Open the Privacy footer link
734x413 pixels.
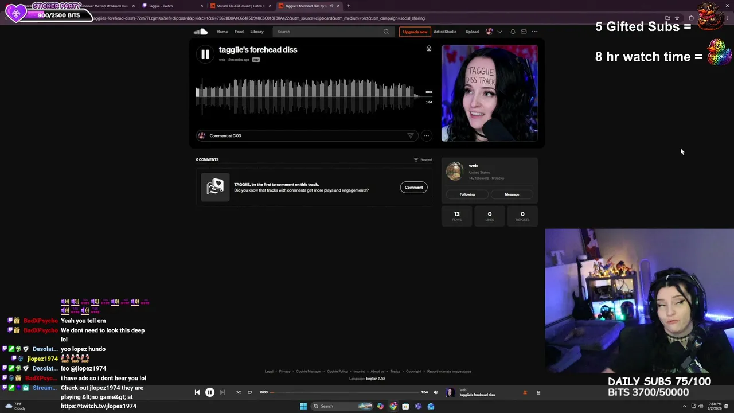coord(284,371)
